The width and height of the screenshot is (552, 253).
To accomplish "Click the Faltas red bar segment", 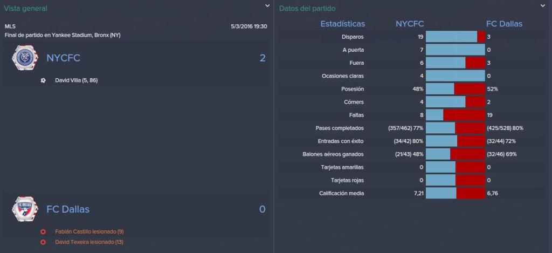I will point(464,115).
